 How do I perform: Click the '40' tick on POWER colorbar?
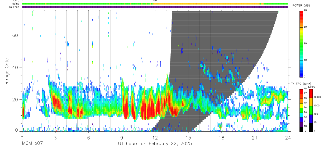click(x=306, y=10)
